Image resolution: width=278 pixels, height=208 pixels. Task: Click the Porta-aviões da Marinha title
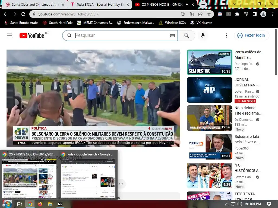tap(248, 55)
